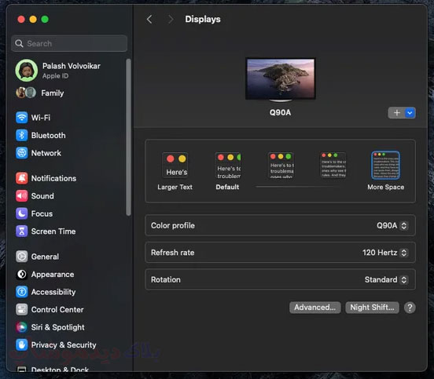This screenshot has width=434, height=379.
Task: Click the red close window button
Action: (21, 20)
